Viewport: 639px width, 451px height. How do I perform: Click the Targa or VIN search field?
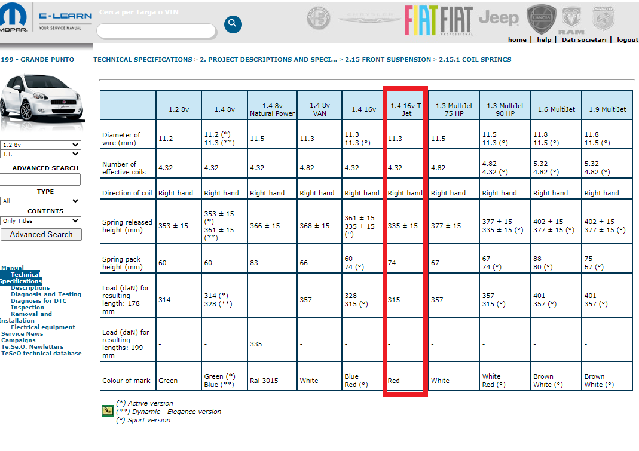(x=156, y=30)
